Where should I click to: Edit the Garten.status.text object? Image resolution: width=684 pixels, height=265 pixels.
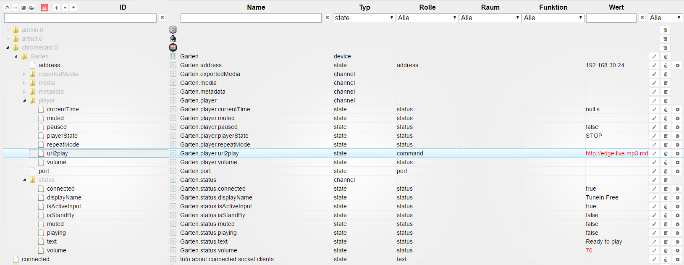654,242
